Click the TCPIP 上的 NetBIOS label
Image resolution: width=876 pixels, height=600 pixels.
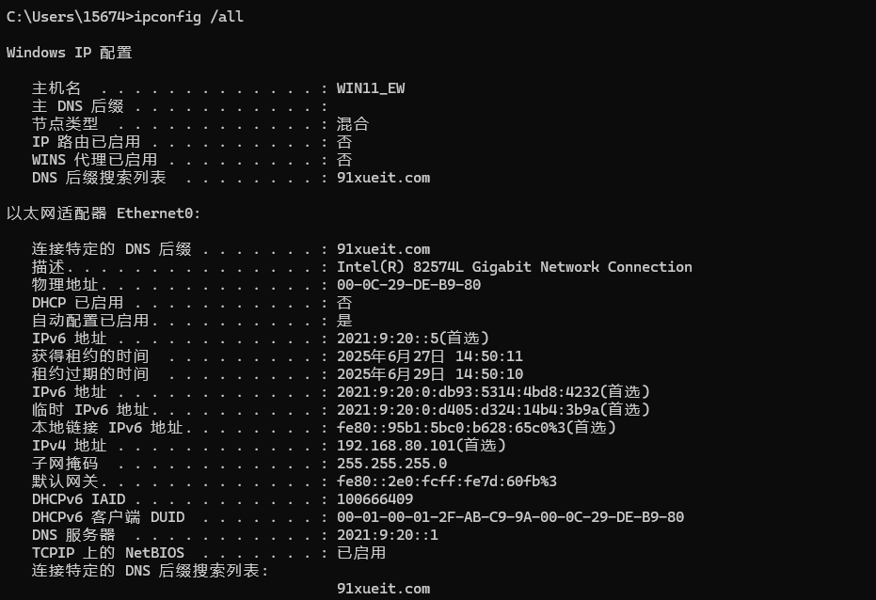pos(108,553)
